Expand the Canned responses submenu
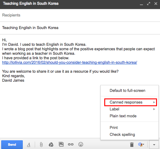The height and width of the screenshot is (149, 160). click(131, 102)
